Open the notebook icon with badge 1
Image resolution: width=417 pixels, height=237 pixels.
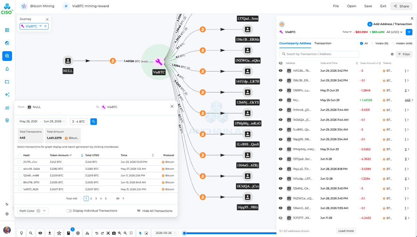pos(69,232)
